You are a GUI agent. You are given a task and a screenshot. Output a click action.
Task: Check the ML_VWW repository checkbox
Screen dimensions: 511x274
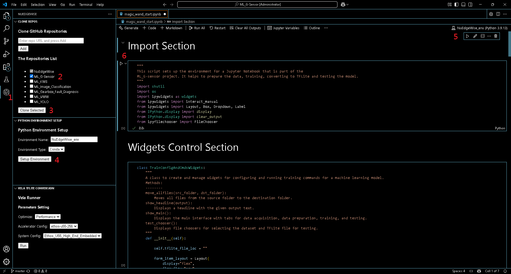pos(31,96)
